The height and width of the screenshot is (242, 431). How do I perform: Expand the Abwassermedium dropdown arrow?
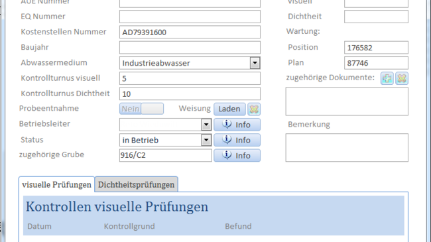[x=255, y=63]
